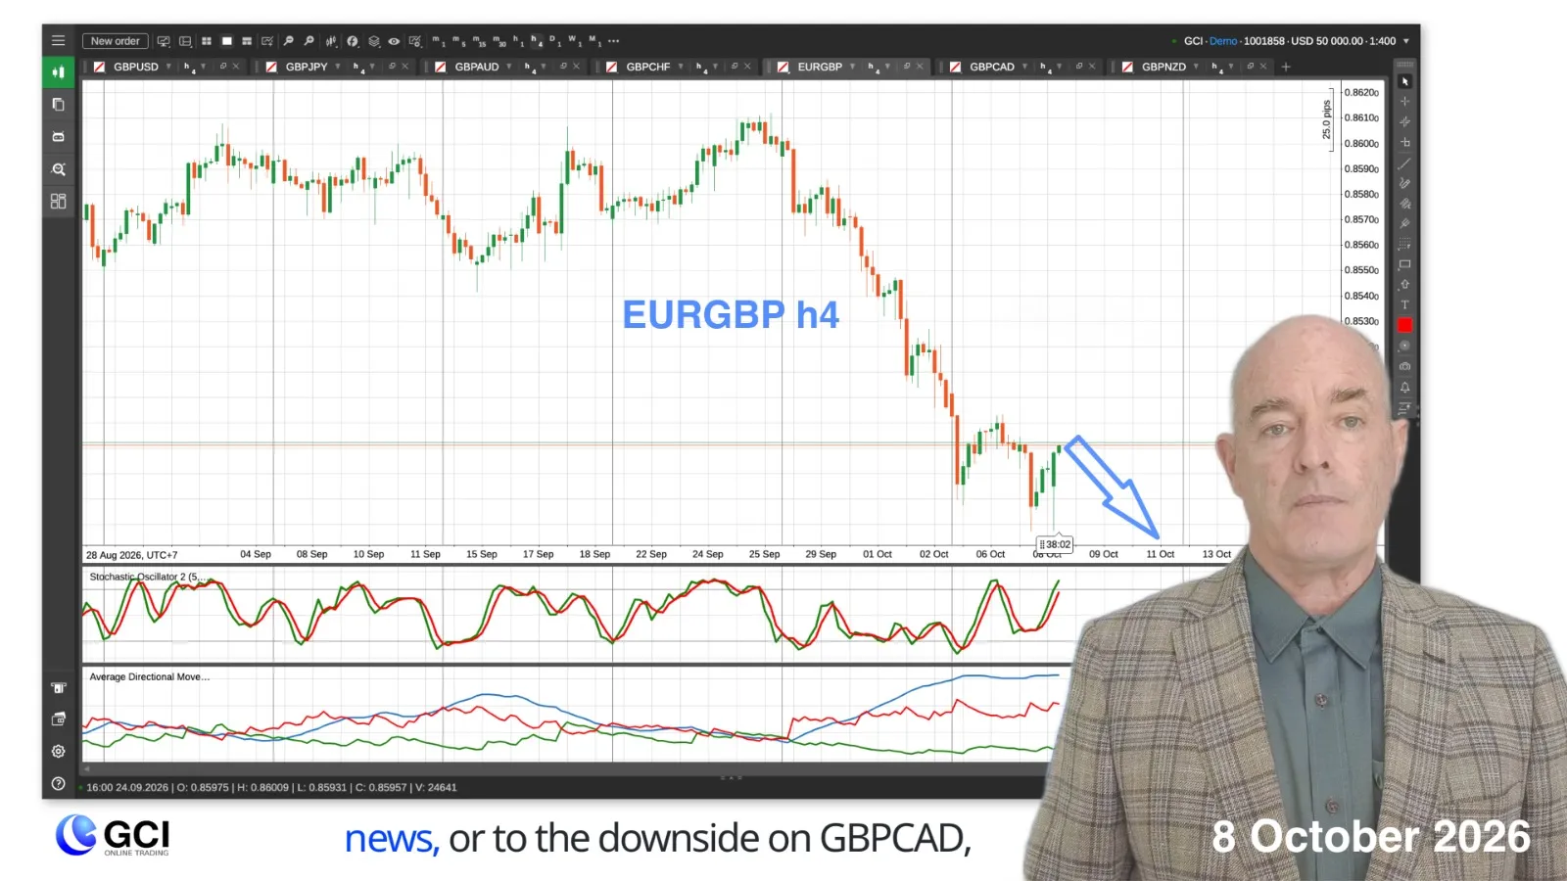Select the trend line drawing tool
This screenshot has height=881, width=1567.
[x=1404, y=163]
